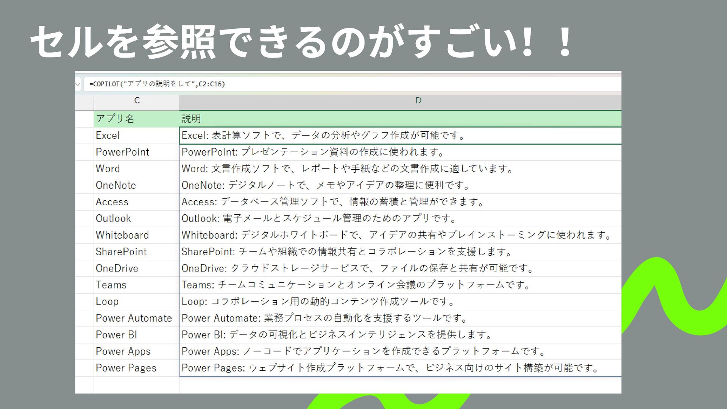Select column D header
The image size is (727, 409).
418,101
